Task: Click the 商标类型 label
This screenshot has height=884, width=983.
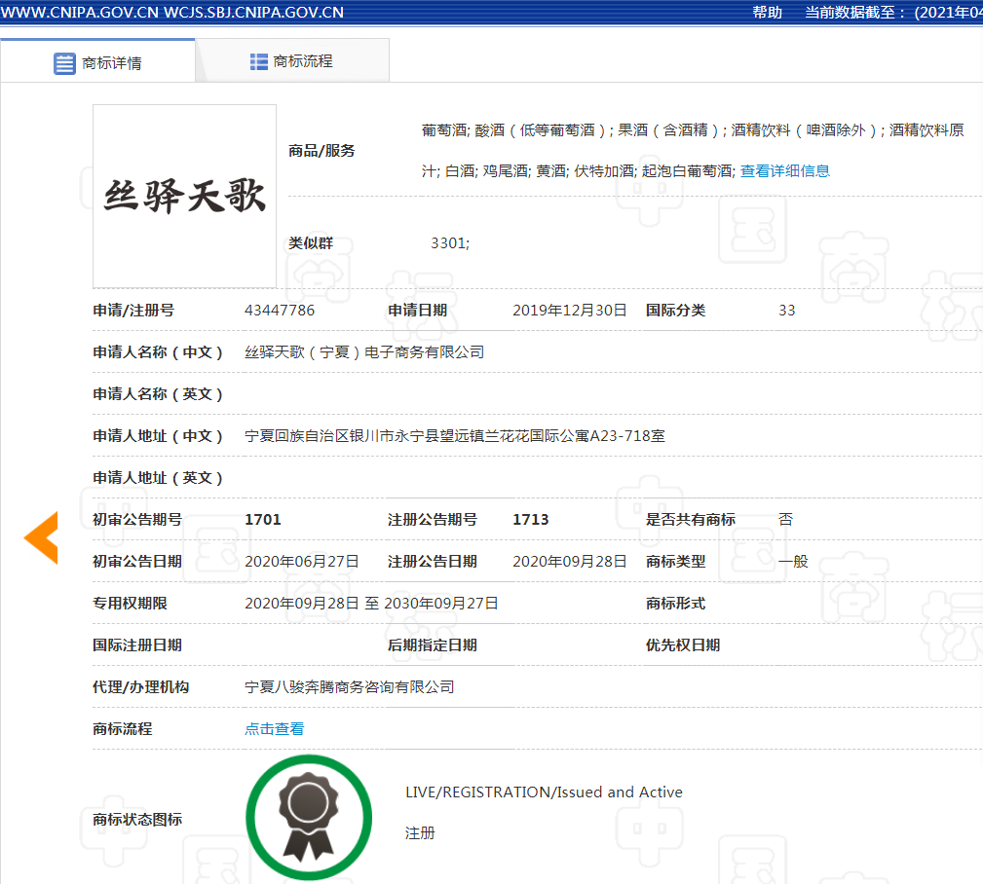Action: (x=676, y=562)
